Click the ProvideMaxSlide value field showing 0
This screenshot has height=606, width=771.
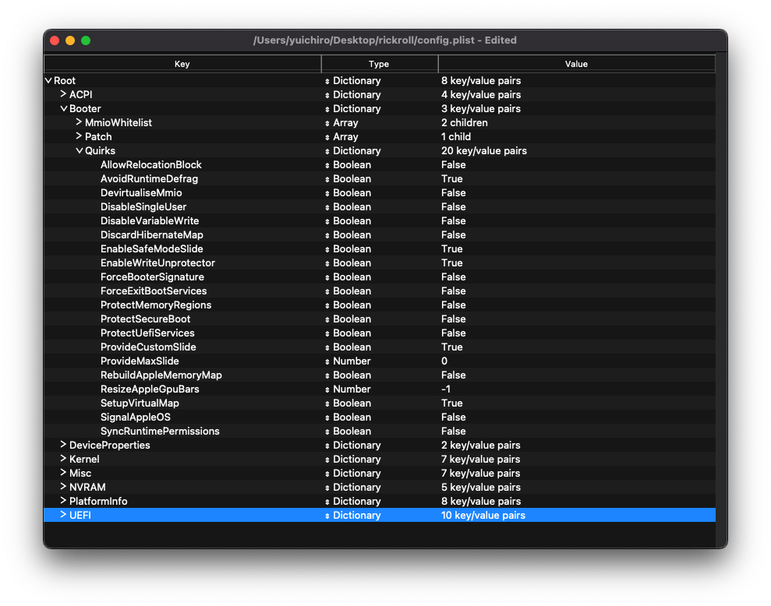444,361
